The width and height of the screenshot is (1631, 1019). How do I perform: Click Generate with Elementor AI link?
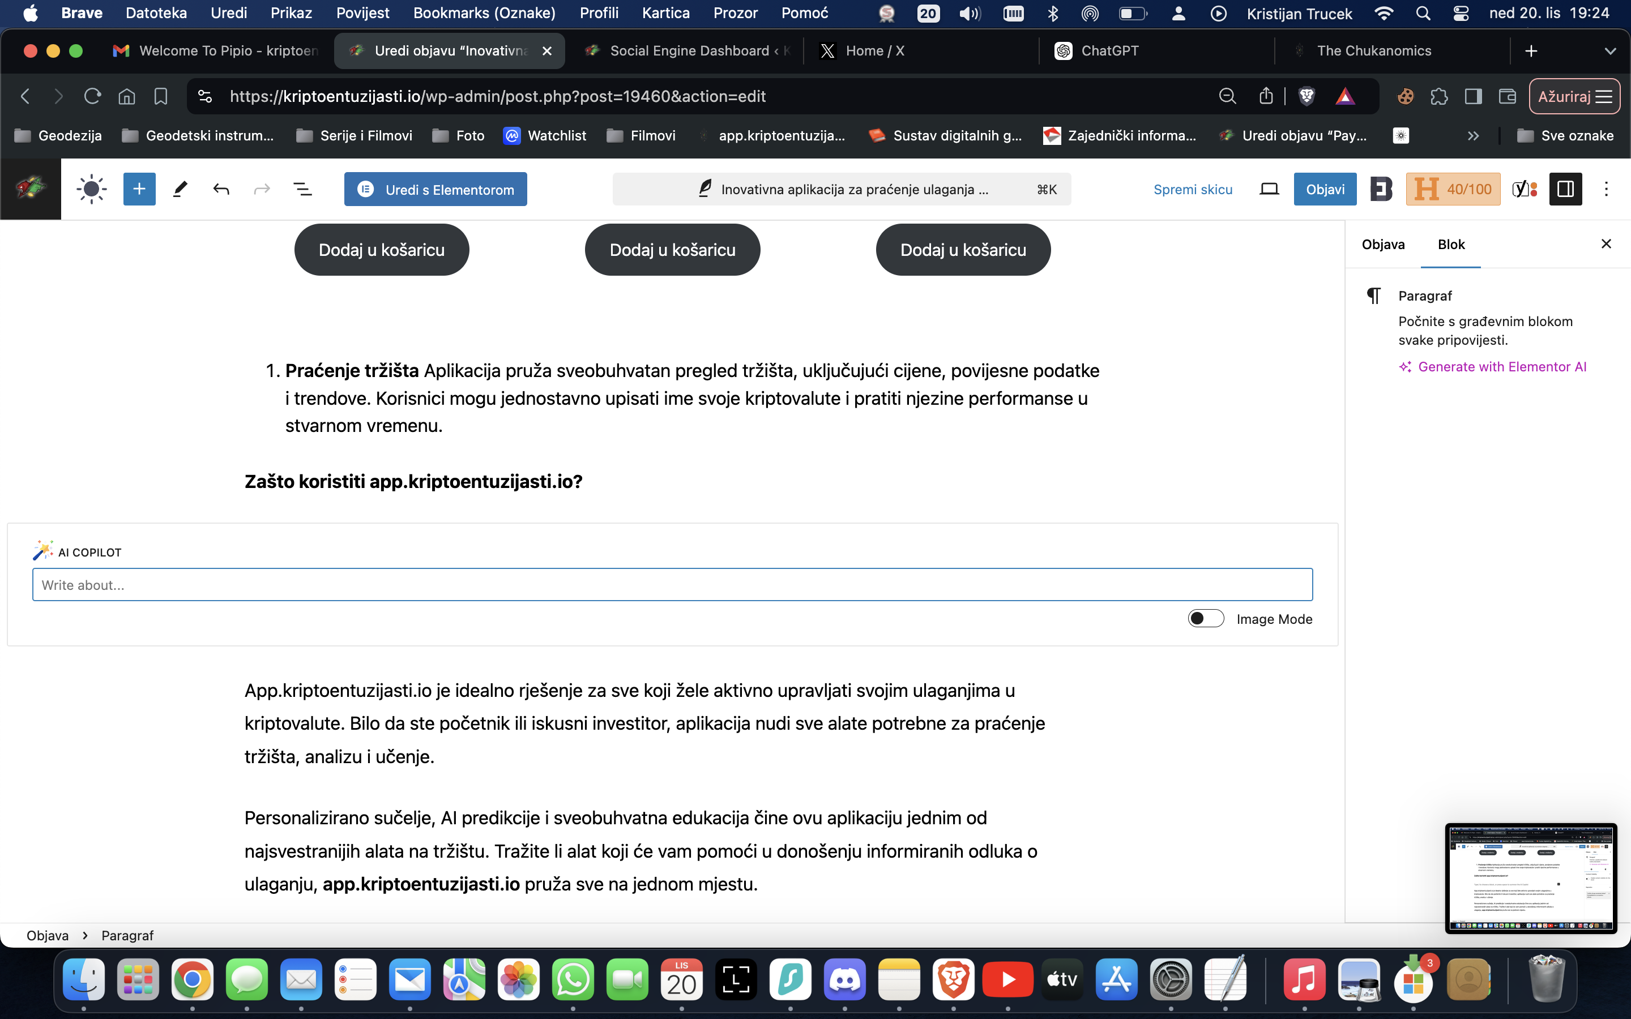click(x=1502, y=367)
